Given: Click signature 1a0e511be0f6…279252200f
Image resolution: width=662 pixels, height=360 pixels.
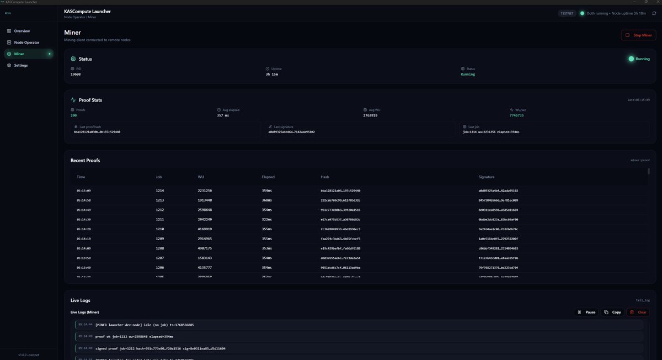Looking at the screenshot, I should [x=498, y=239].
